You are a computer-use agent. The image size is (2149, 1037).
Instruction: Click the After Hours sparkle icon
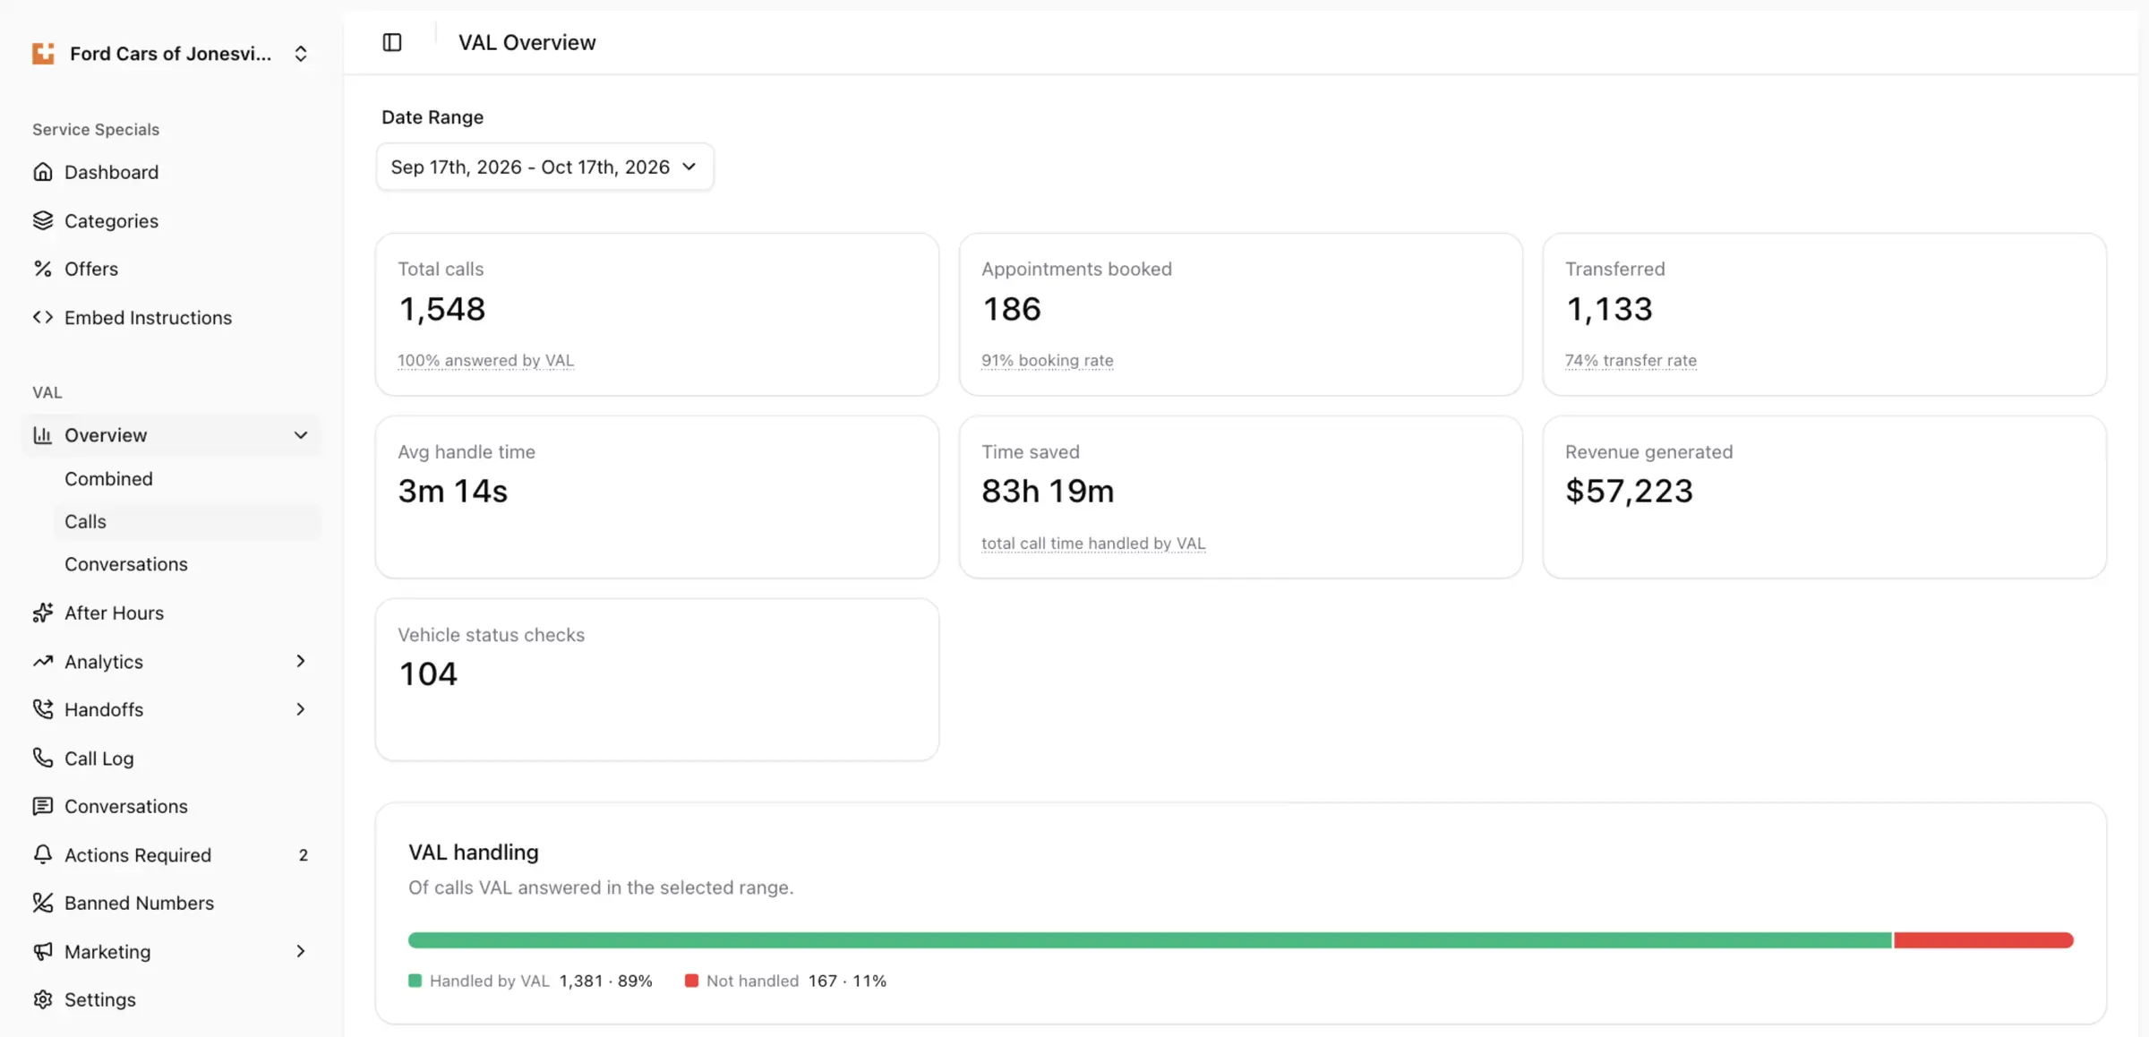pos(43,613)
